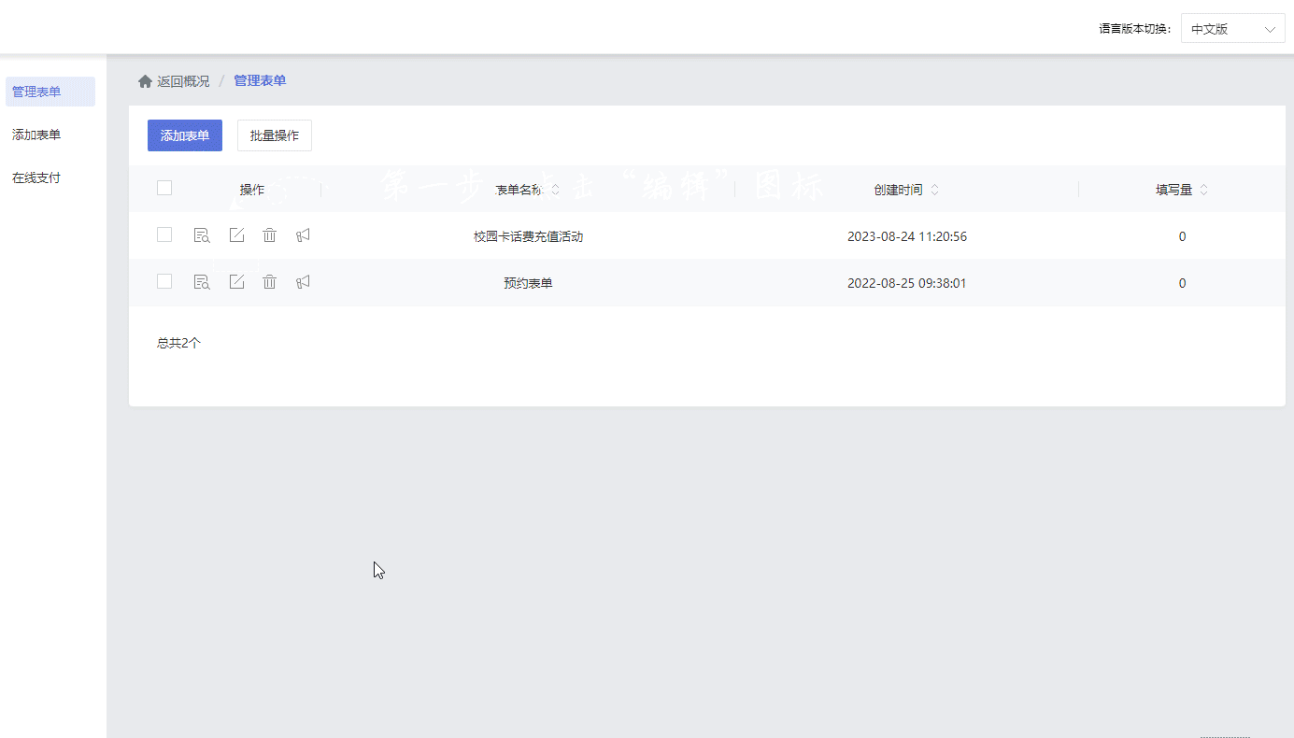Select the edit icon for 预约表单 form

click(x=235, y=281)
